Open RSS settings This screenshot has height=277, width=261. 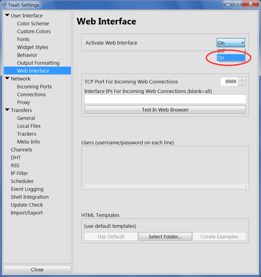[x=15, y=165]
